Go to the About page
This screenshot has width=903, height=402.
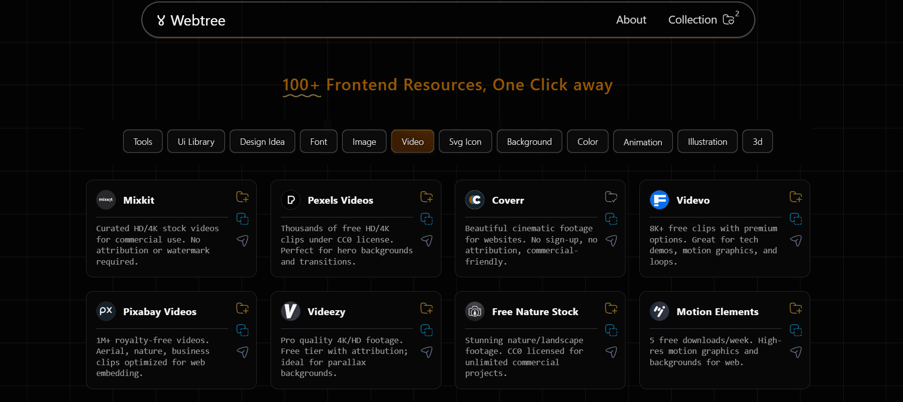coord(631,20)
